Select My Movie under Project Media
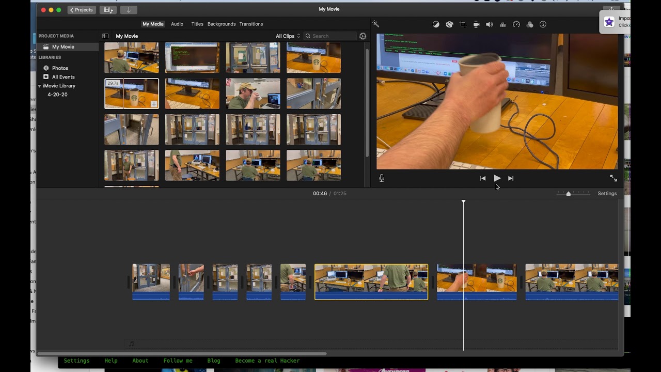 coord(68,47)
